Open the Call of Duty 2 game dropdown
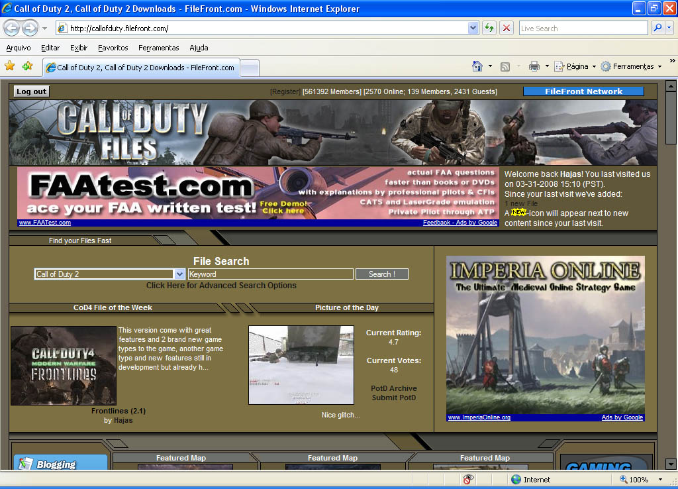The height and width of the screenshot is (489, 678). click(110, 274)
